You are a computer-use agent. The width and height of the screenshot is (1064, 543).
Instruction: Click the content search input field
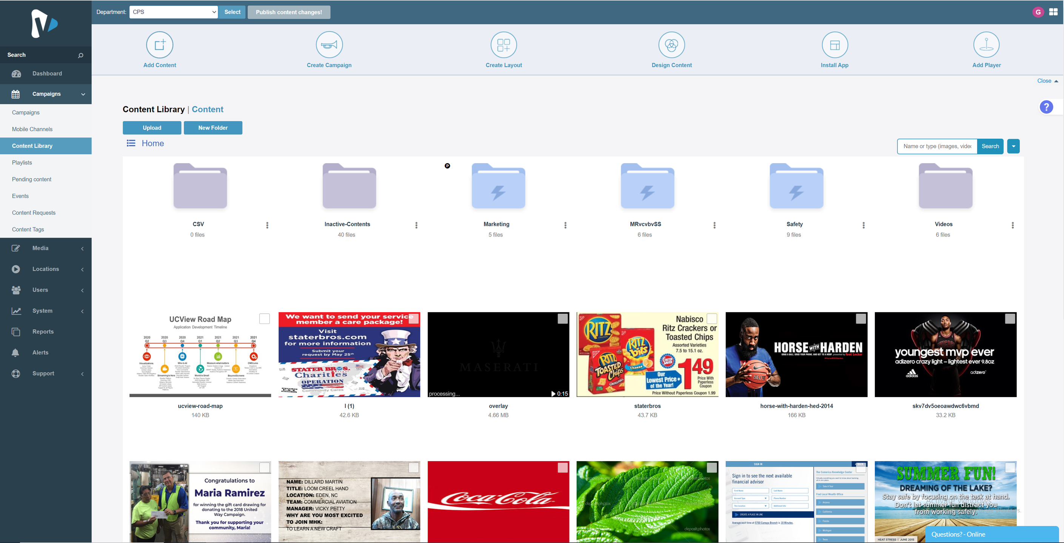click(937, 146)
